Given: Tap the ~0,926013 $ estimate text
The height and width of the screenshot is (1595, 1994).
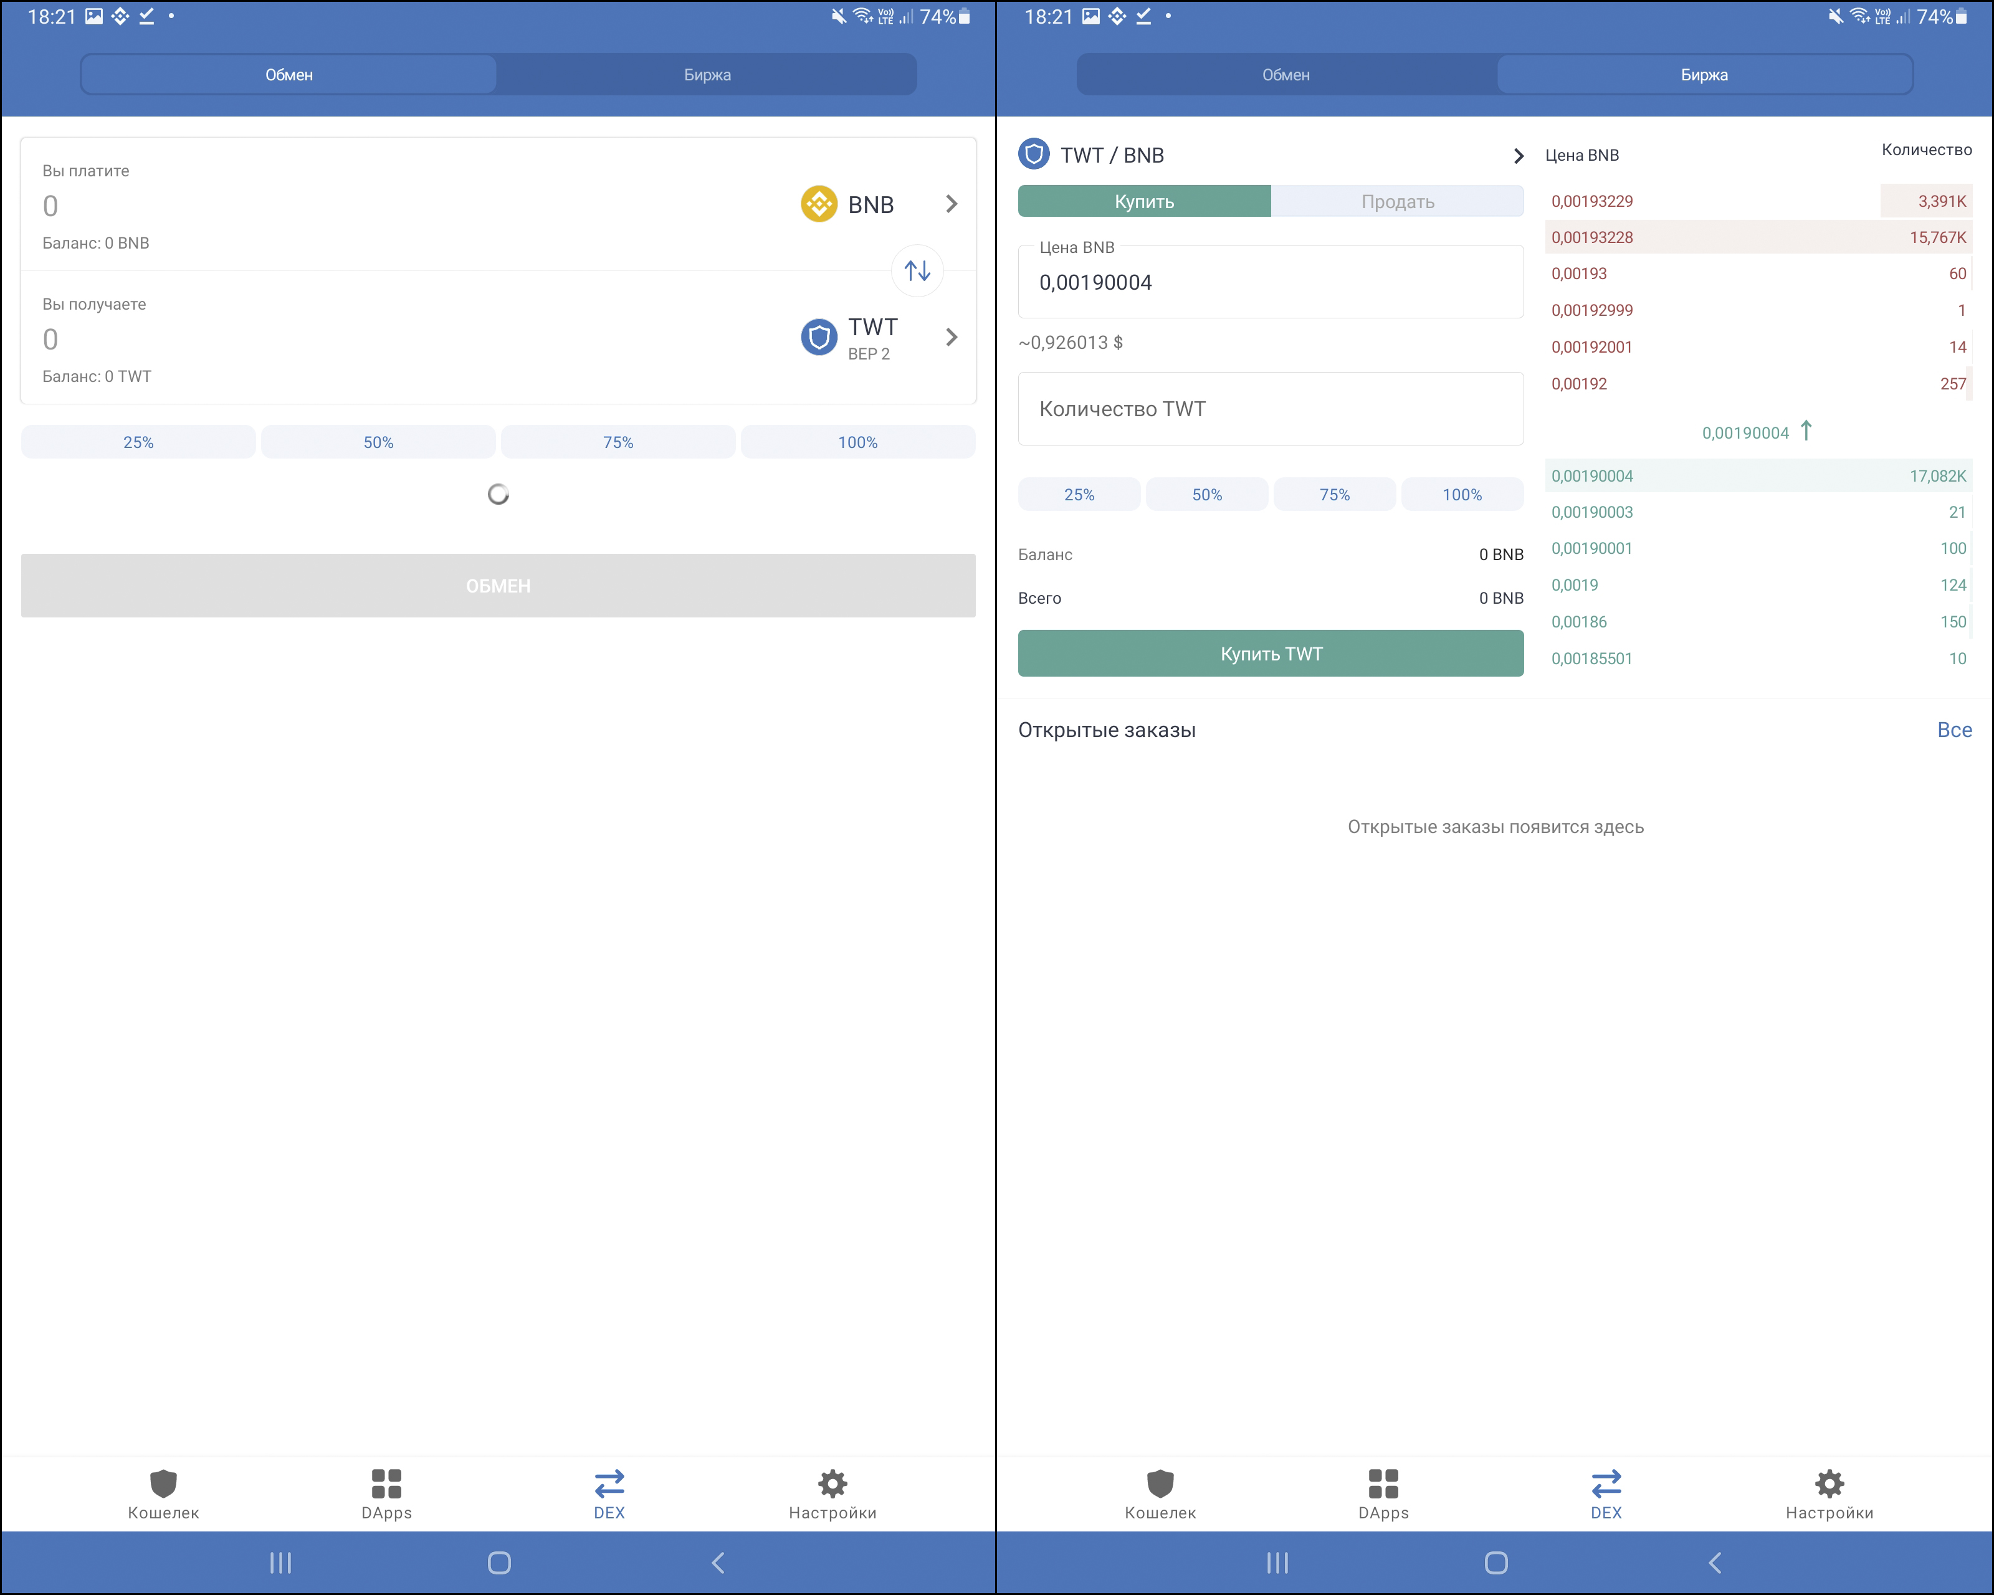Looking at the screenshot, I should [1071, 342].
